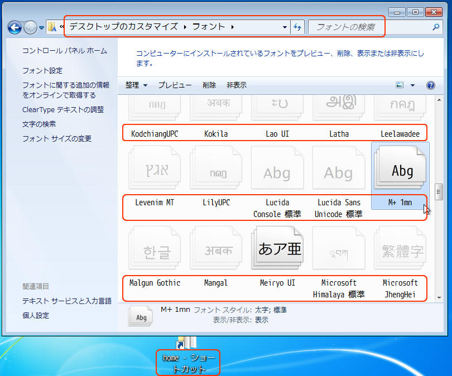
Task: Select the Lucida Sans Unicode font icon
Action: click(339, 168)
